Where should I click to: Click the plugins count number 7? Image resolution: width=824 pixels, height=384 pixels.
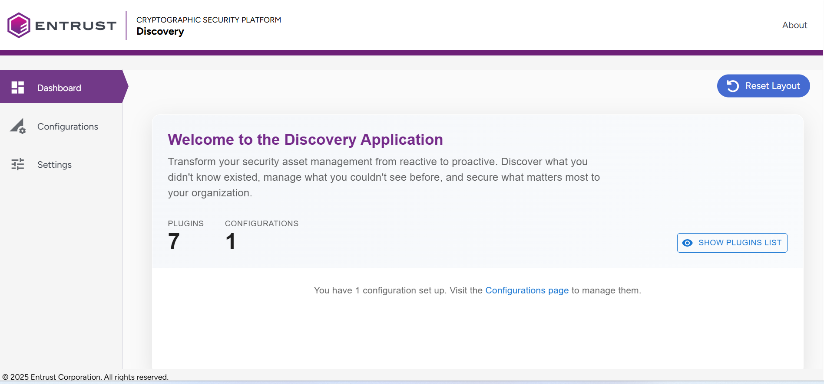174,241
